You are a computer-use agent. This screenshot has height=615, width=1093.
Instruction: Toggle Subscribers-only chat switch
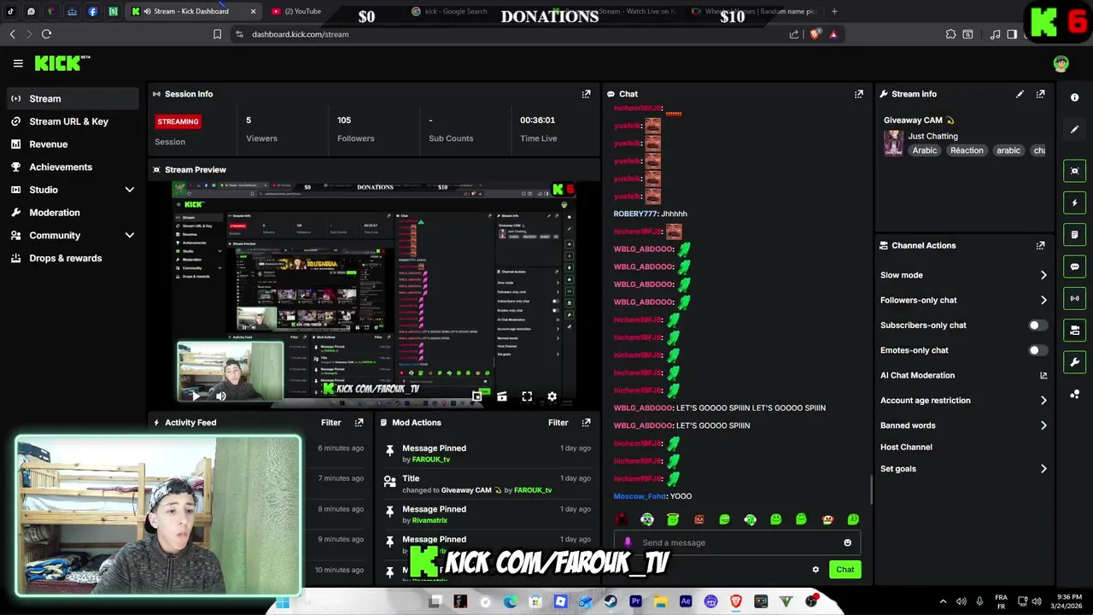pyautogui.click(x=1037, y=325)
